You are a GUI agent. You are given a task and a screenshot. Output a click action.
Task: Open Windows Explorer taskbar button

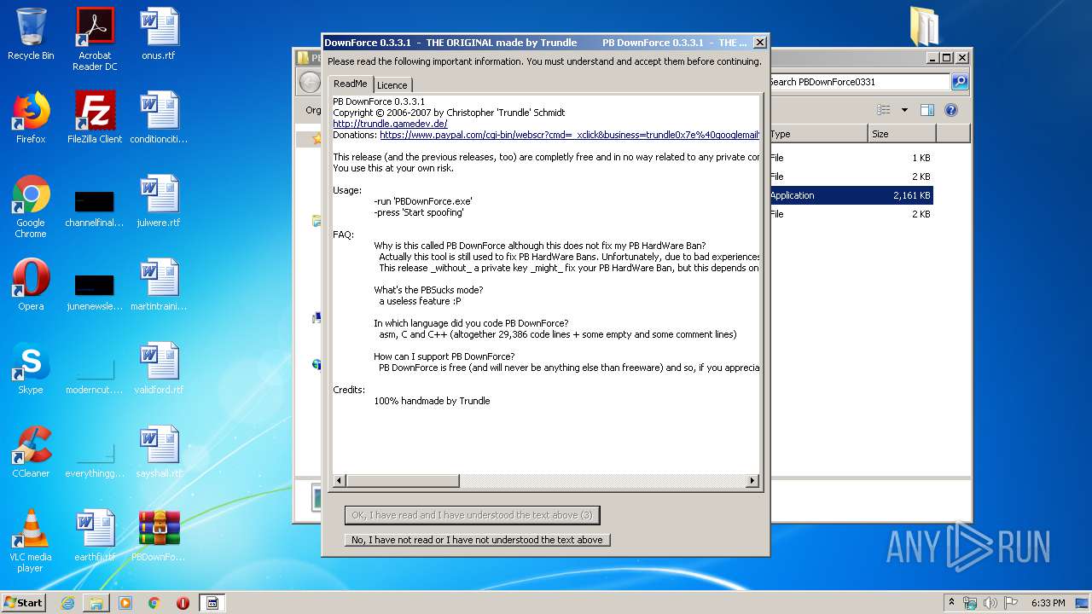click(x=96, y=603)
